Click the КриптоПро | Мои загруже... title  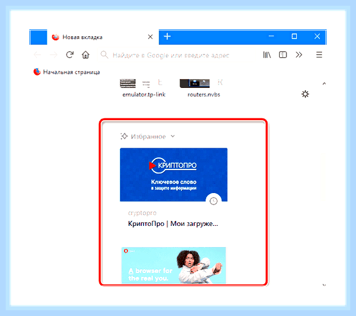173,223
